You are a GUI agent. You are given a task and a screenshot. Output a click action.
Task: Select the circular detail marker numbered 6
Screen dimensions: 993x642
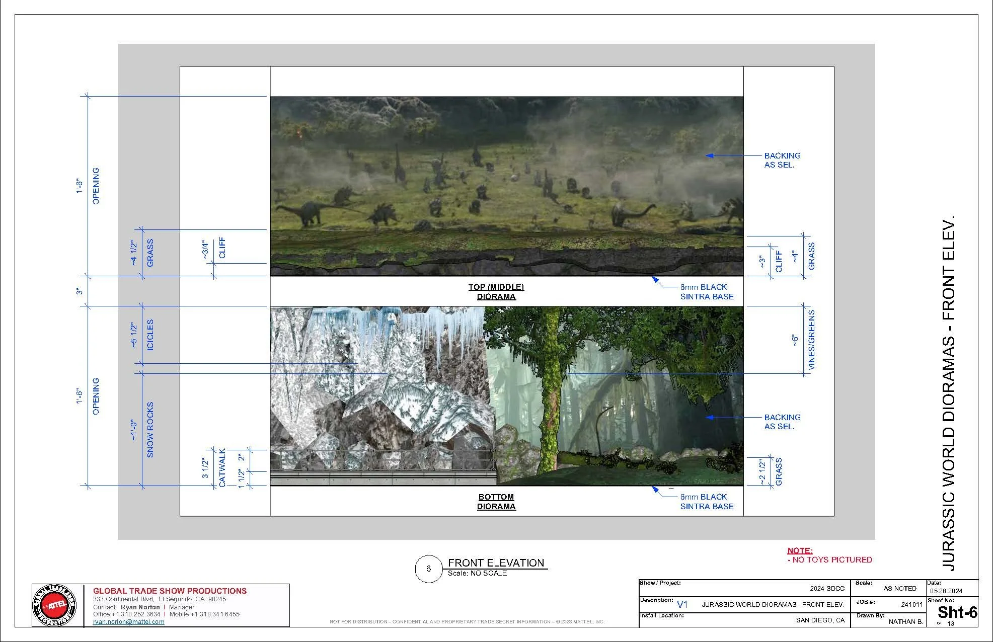click(428, 569)
